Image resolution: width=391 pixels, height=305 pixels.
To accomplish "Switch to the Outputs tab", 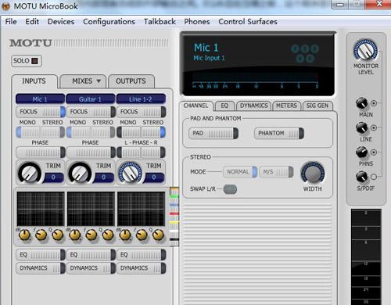I will (131, 81).
